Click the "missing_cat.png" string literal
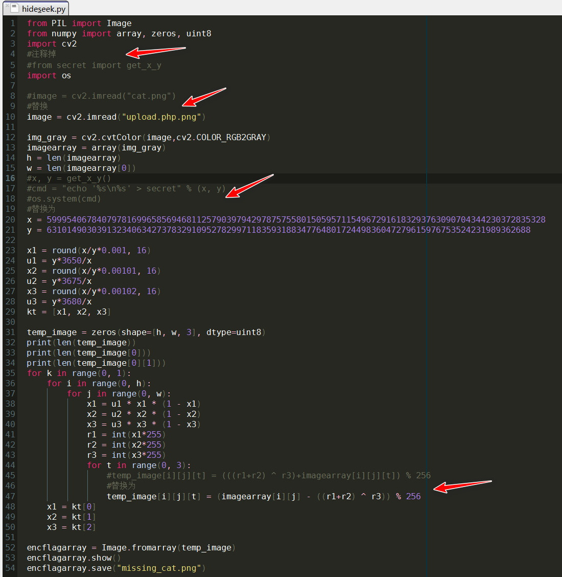562x577 pixels. (x=159, y=568)
